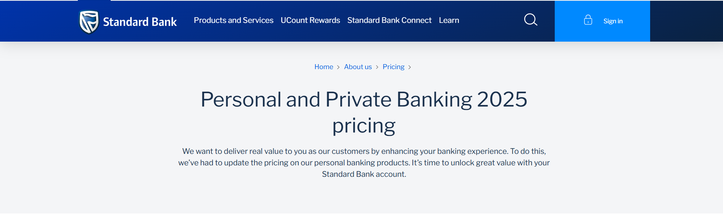Screen dimensions: 723x215
Task: Click the Personal and Private Banking heading
Action: pyautogui.click(x=364, y=100)
